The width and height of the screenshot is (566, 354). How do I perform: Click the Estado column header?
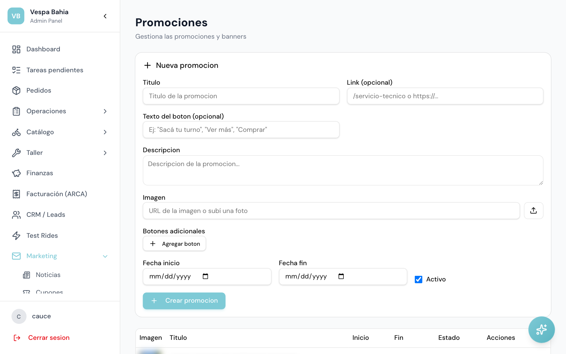tap(449, 338)
